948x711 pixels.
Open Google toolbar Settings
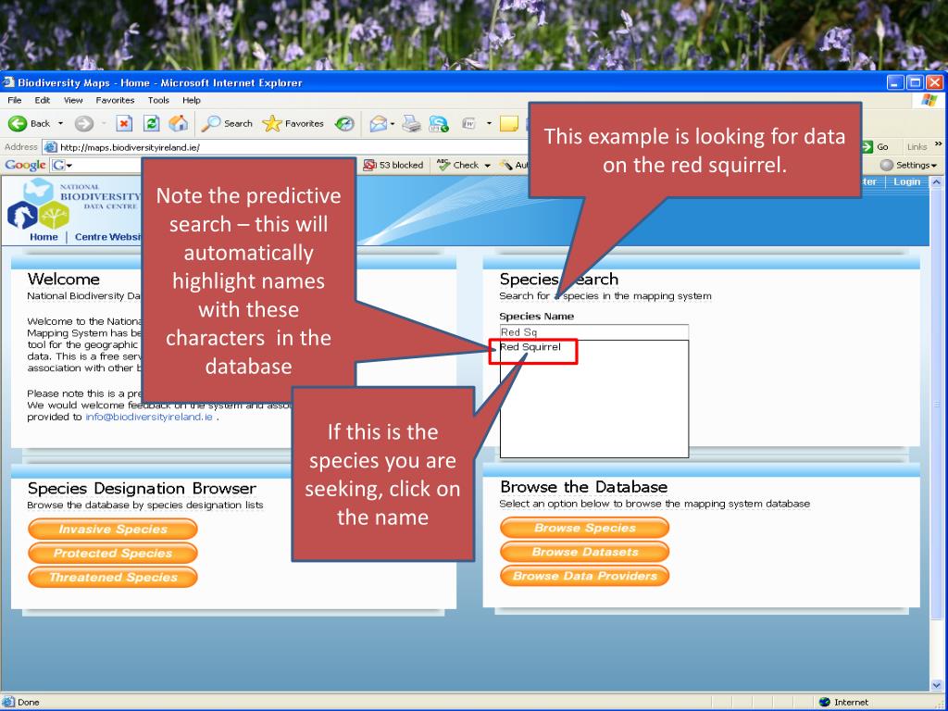coord(908,165)
